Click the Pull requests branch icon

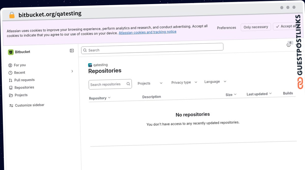pyautogui.click(x=10, y=80)
